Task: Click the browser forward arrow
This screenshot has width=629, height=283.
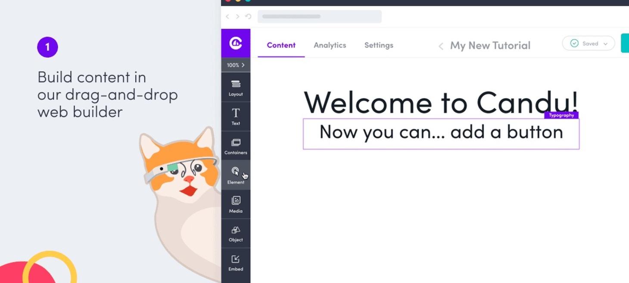Action: pos(237,16)
